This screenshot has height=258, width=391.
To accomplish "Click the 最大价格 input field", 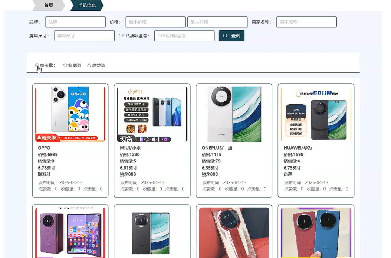I will coord(217,22).
